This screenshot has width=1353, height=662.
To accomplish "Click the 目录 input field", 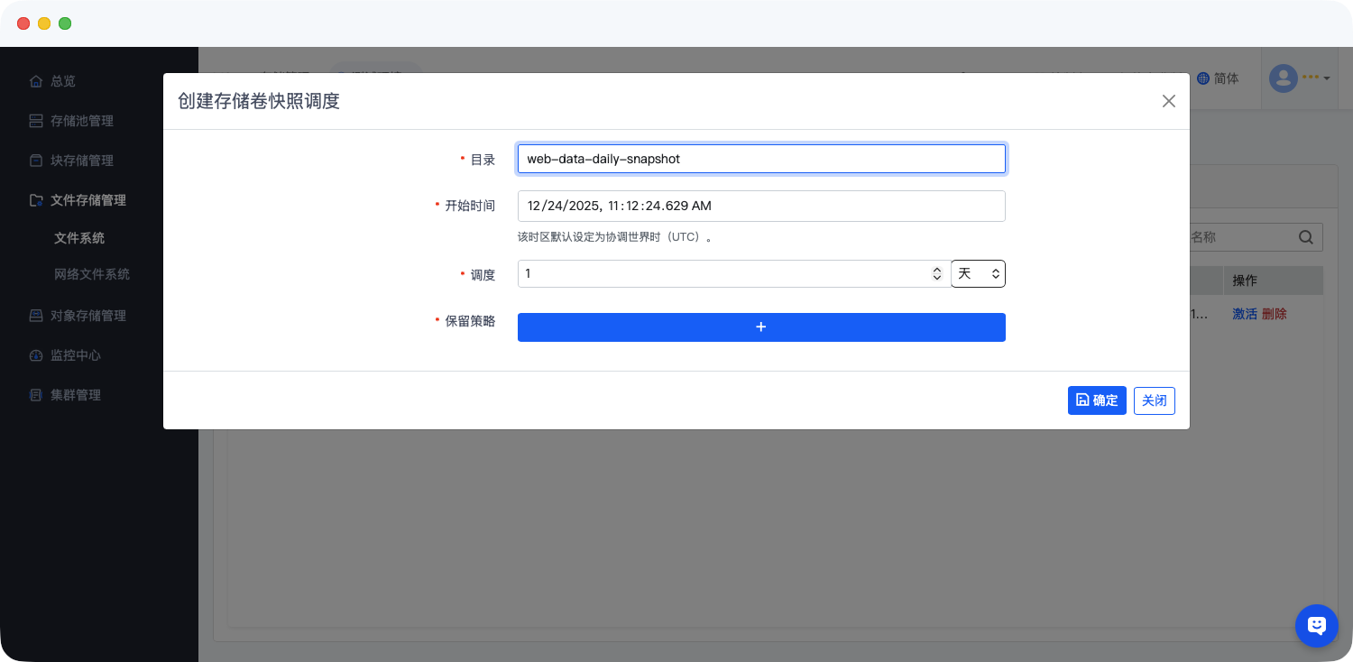I will [x=760, y=159].
